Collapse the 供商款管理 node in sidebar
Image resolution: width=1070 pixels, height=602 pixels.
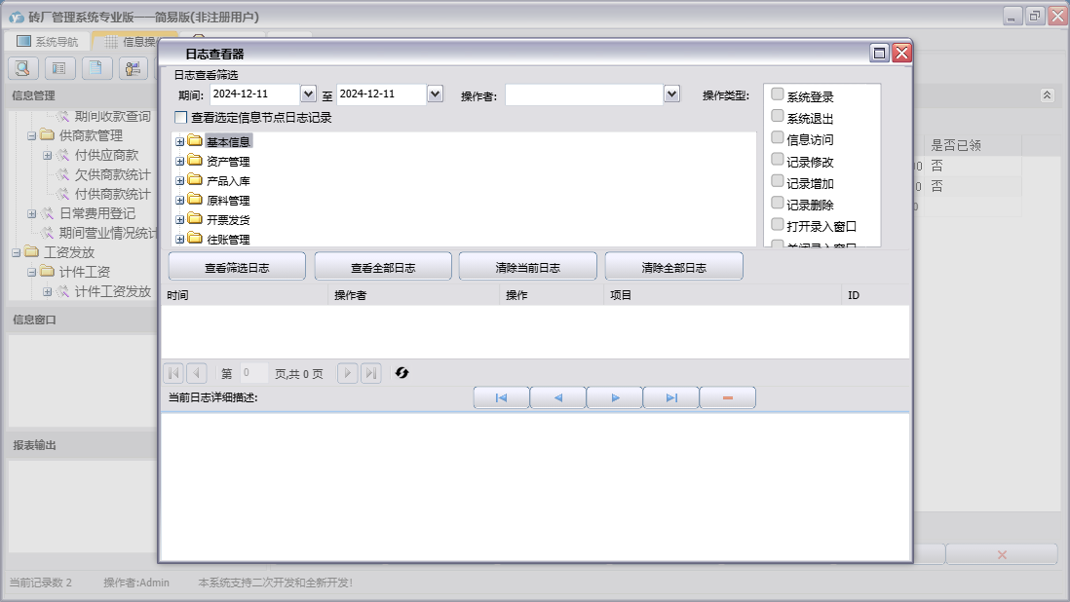[31, 135]
